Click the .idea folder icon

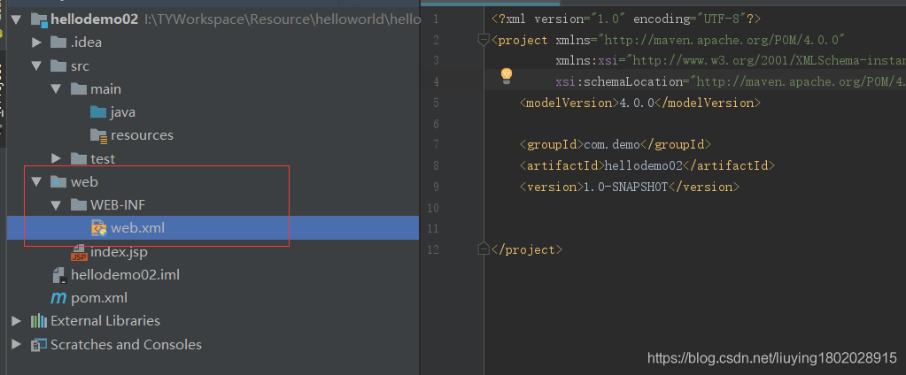[58, 42]
